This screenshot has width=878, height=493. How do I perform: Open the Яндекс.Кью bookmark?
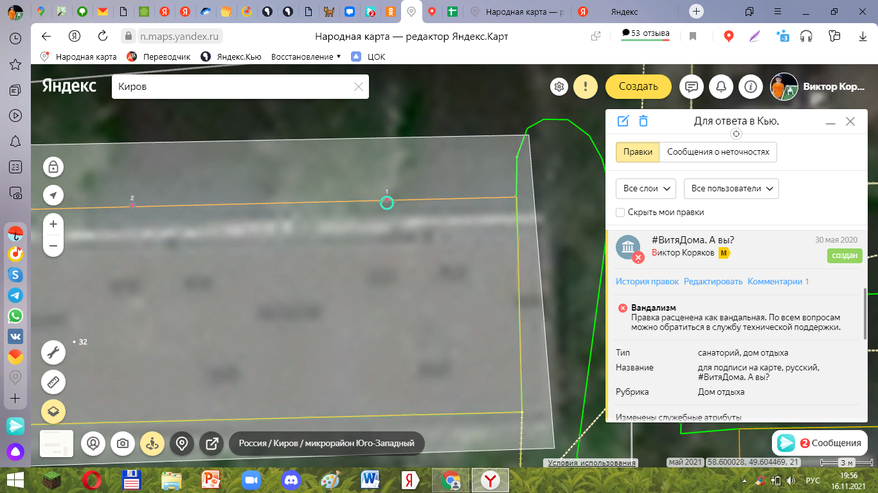pyautogui.click(x=231, y=56)
